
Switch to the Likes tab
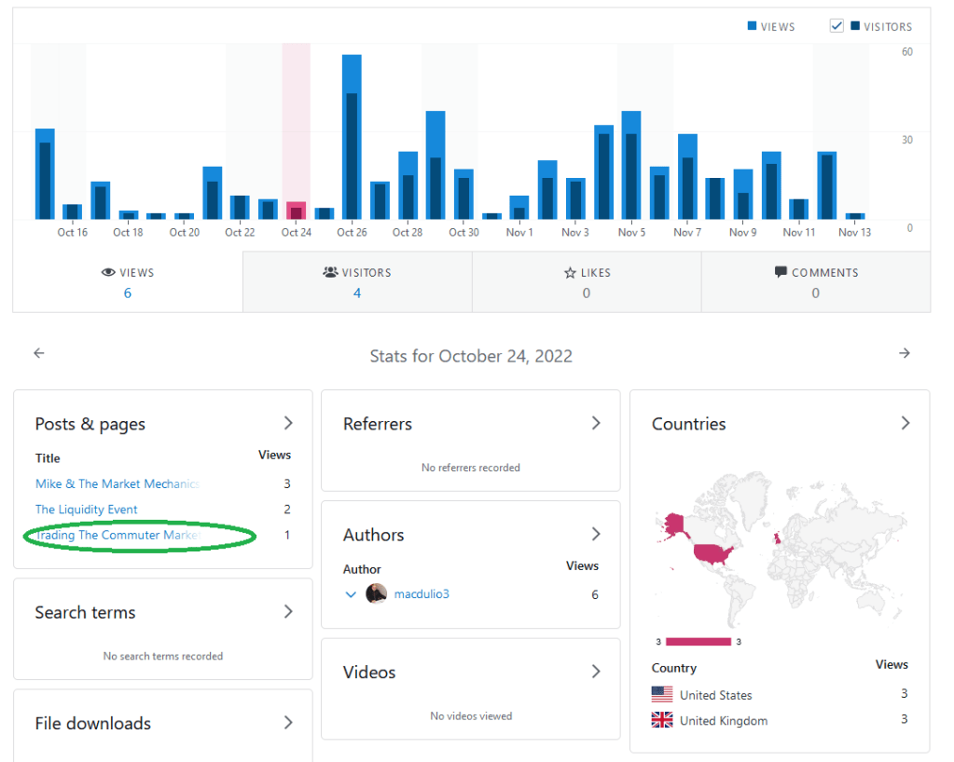[x=587, y=282]
